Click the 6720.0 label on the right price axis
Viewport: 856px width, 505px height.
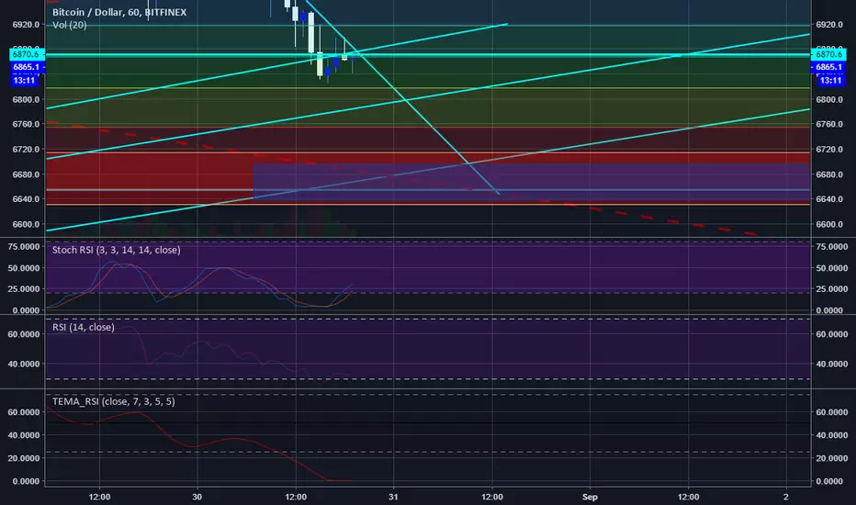828,149
